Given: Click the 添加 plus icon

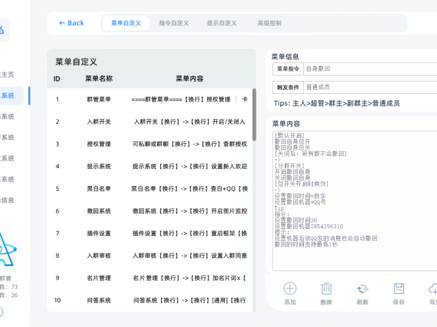Looking at the screenshot, I should pos(290,289).
